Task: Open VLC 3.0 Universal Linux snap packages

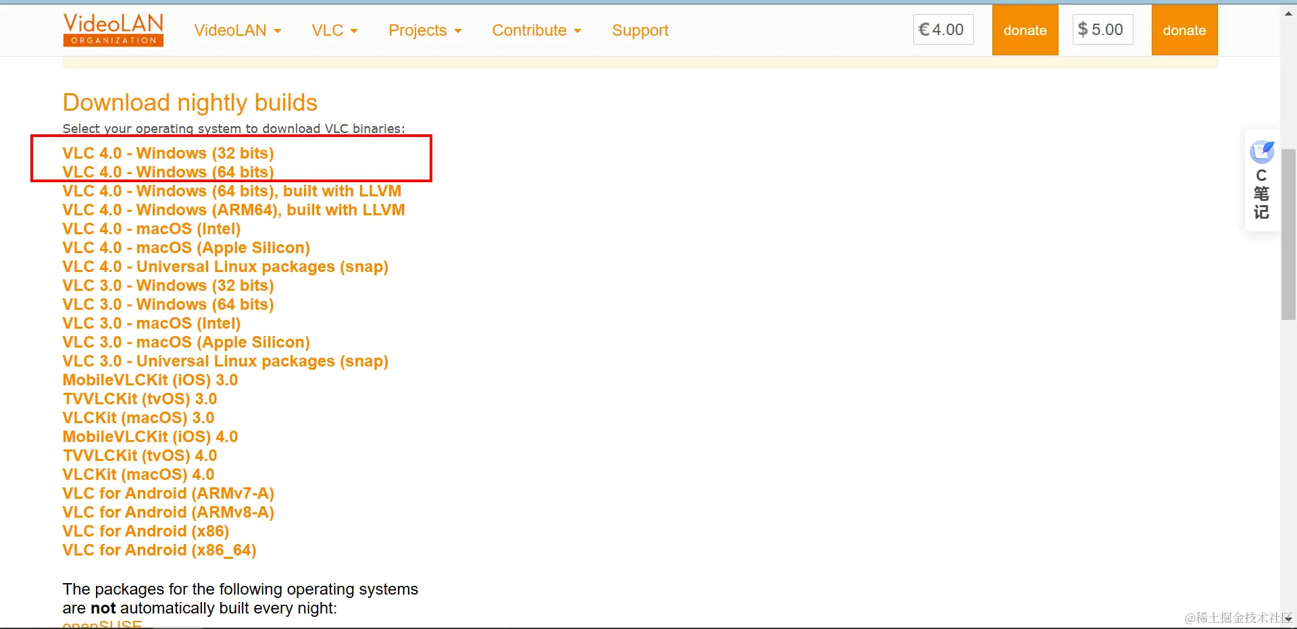Action: click(226, 361)
